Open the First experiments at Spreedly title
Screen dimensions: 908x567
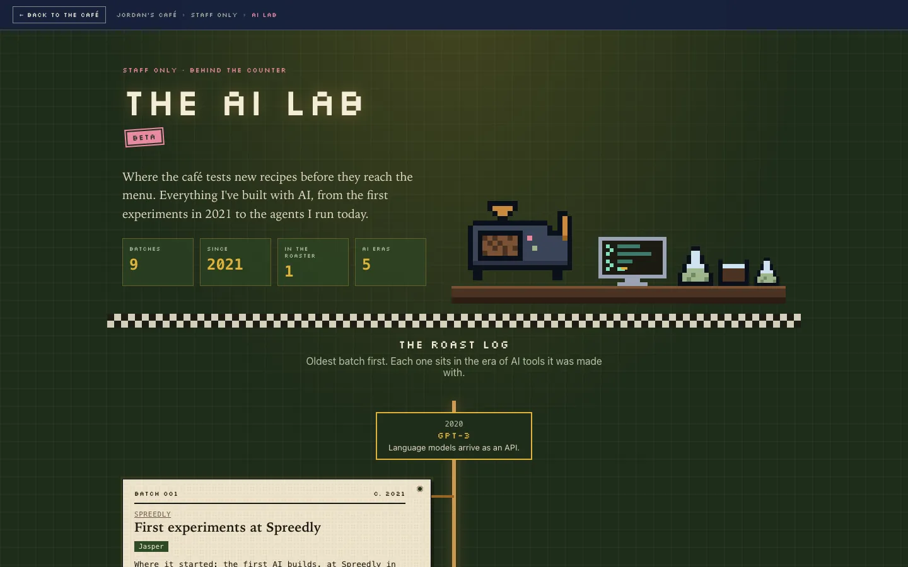228,527
